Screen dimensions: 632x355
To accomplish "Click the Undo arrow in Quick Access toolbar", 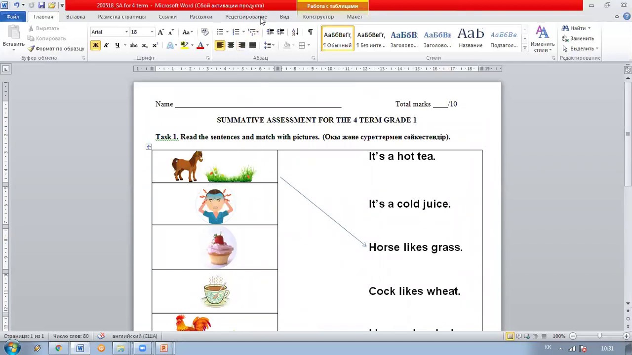I will [16, 5].
